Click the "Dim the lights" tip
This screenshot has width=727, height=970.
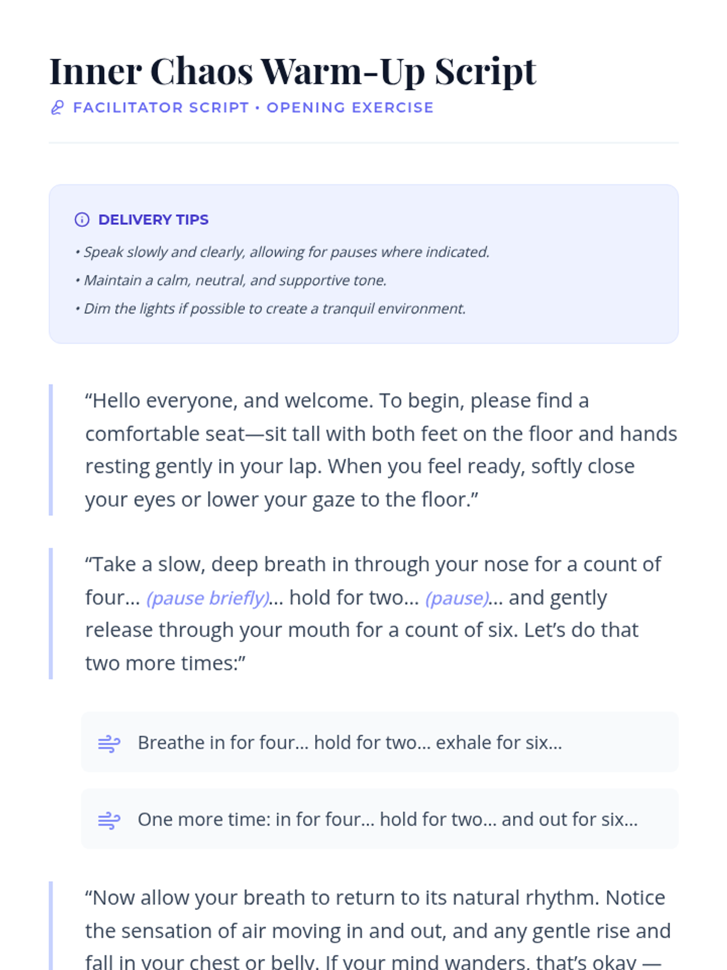point(274,309)
